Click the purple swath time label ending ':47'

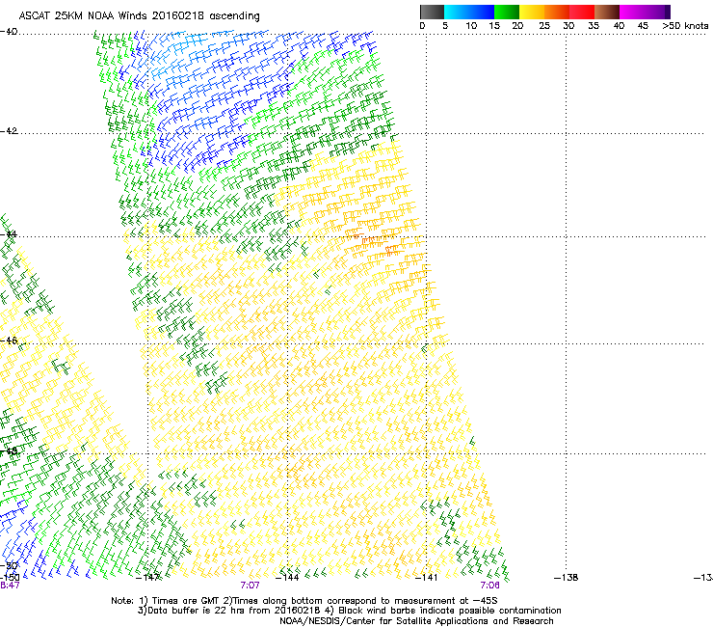pos(10,586)
